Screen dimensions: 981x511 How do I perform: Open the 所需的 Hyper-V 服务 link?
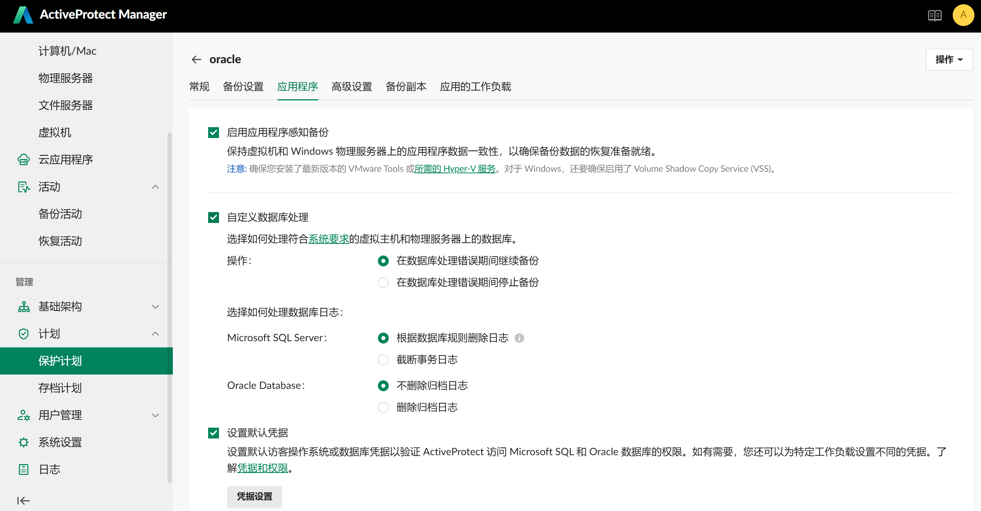pos(455,169)
